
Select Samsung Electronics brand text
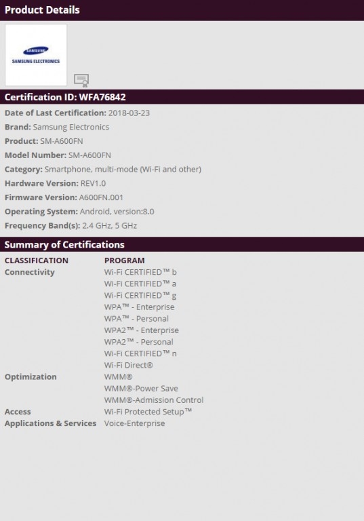71,127
